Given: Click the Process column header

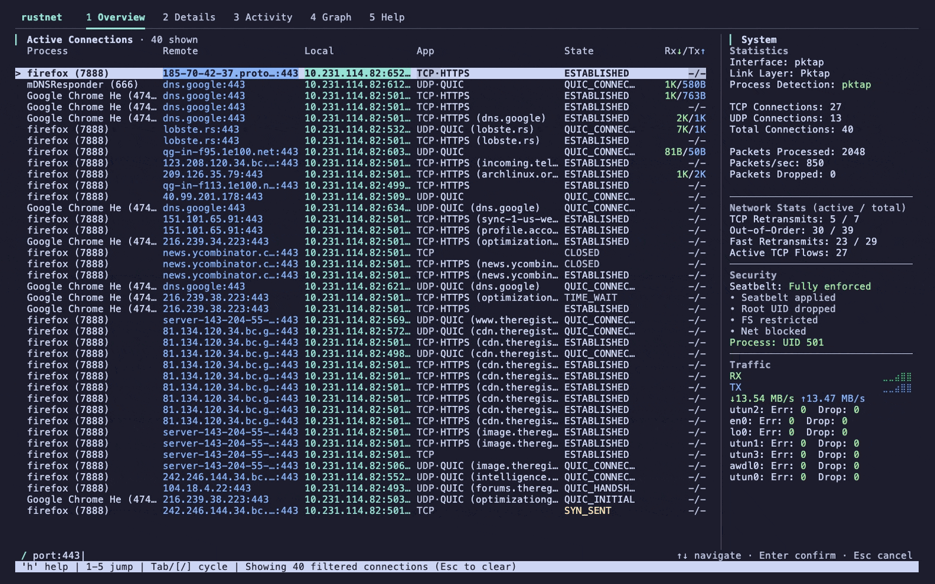Looking at the screenshot, I should point(47,51).
